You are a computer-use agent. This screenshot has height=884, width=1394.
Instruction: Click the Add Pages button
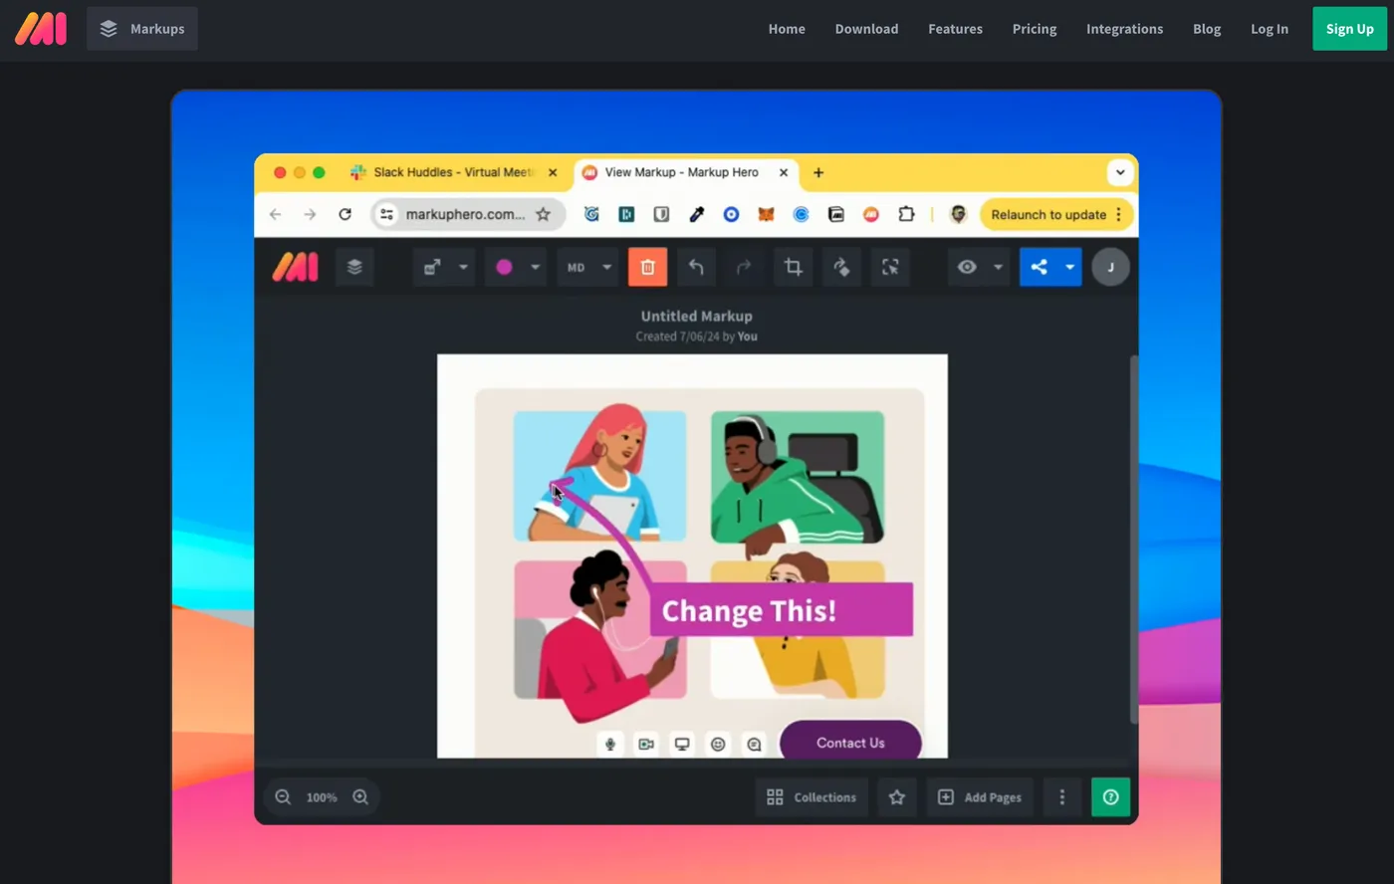point(980,796)
